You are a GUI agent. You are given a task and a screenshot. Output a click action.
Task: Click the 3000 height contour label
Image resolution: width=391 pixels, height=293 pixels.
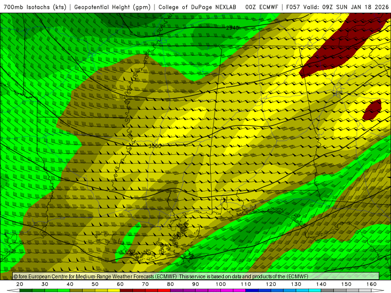click(x=154, y=146)
